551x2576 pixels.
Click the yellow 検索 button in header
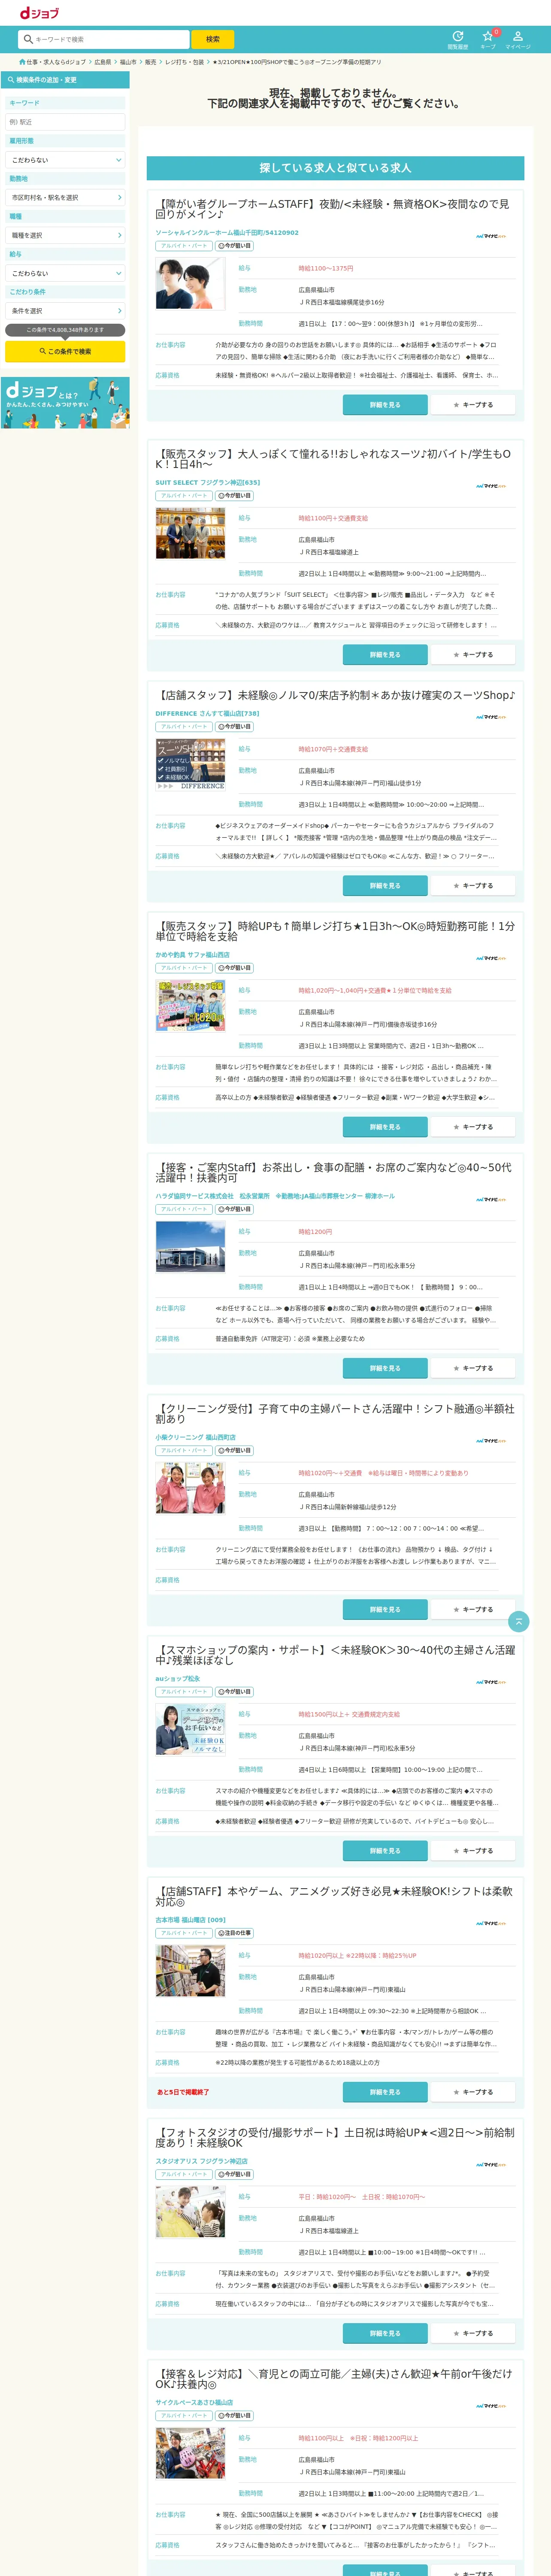(x=212, y=39)
